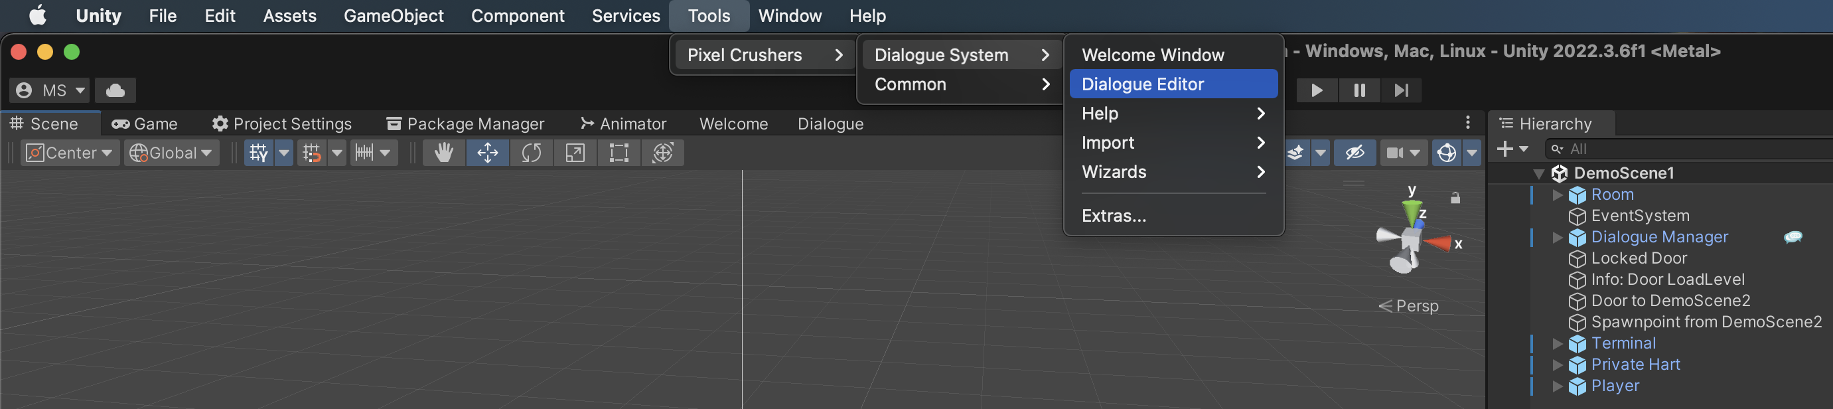The height and width of the screenshot is (409, 1833).
Task: Expand the Dialogue Manager object
Action: point(1557,237)
